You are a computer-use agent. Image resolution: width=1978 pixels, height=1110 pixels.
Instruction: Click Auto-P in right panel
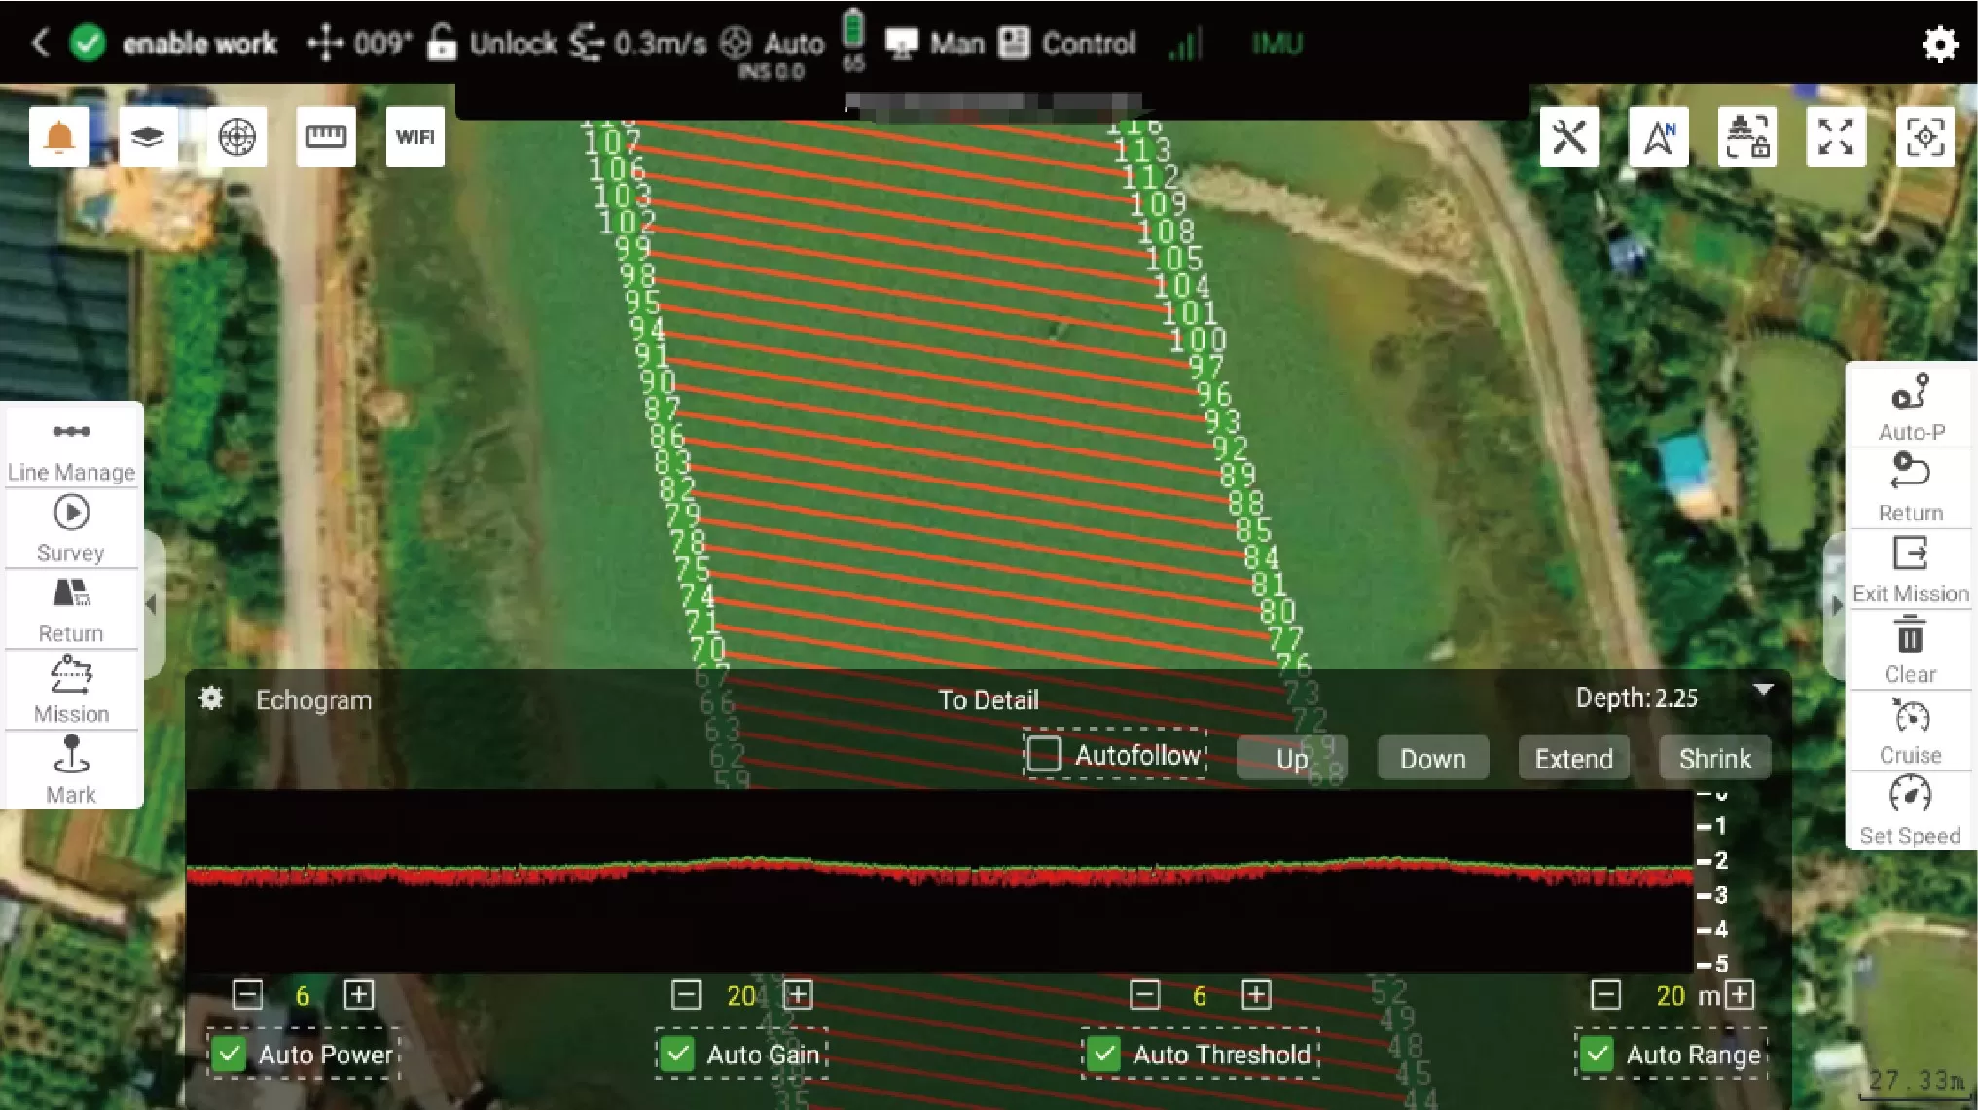(1911, 407)
